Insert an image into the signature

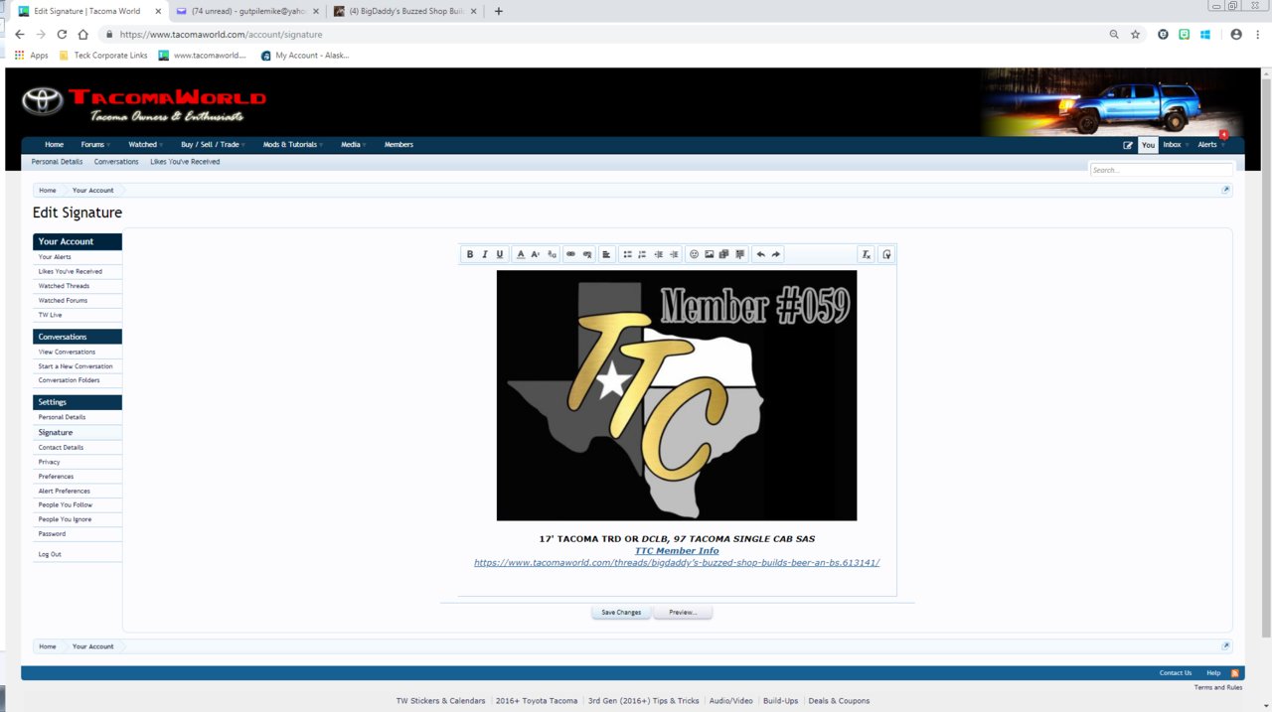point(710,254)
